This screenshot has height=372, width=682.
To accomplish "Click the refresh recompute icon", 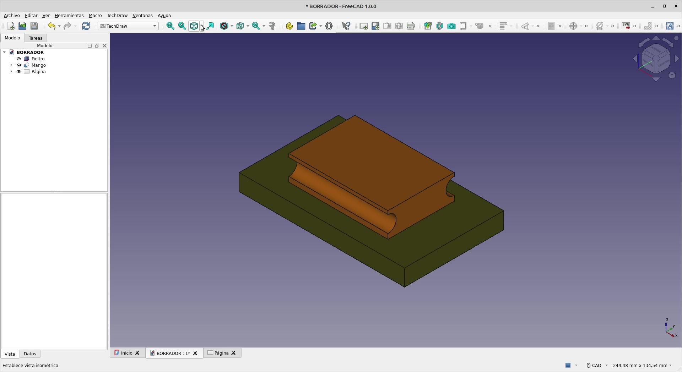I will (86, 26).
